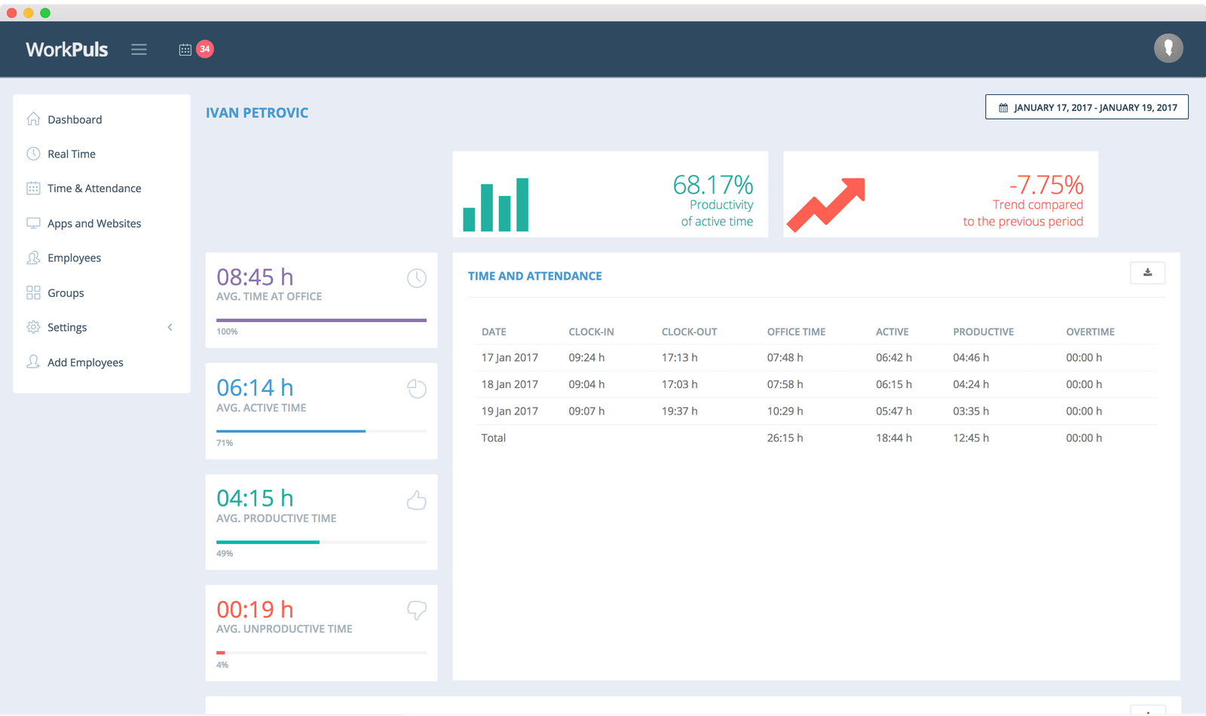Click the Real Time clock icon

point(33,154)
